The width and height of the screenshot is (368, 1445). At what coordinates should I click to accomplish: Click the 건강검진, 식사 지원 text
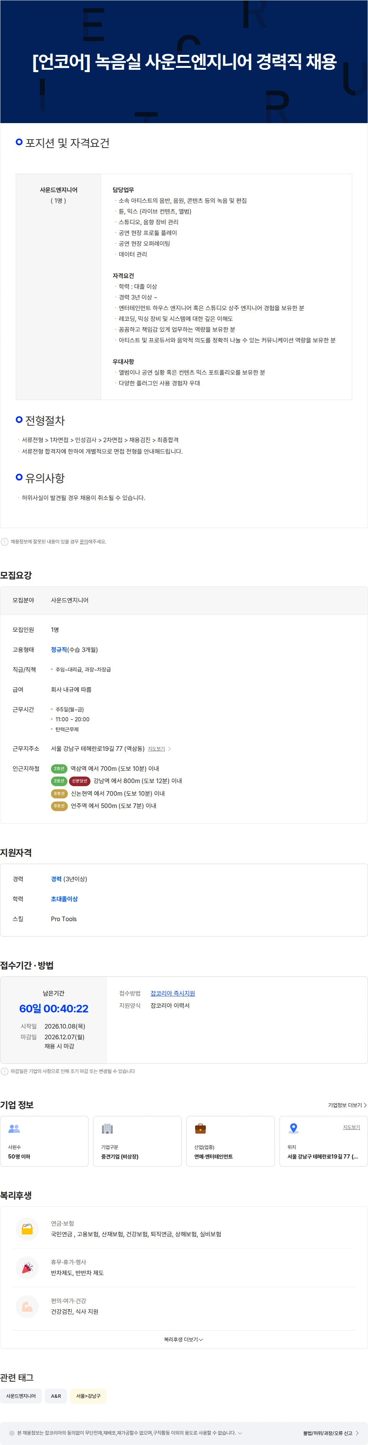coord(75,1312)
